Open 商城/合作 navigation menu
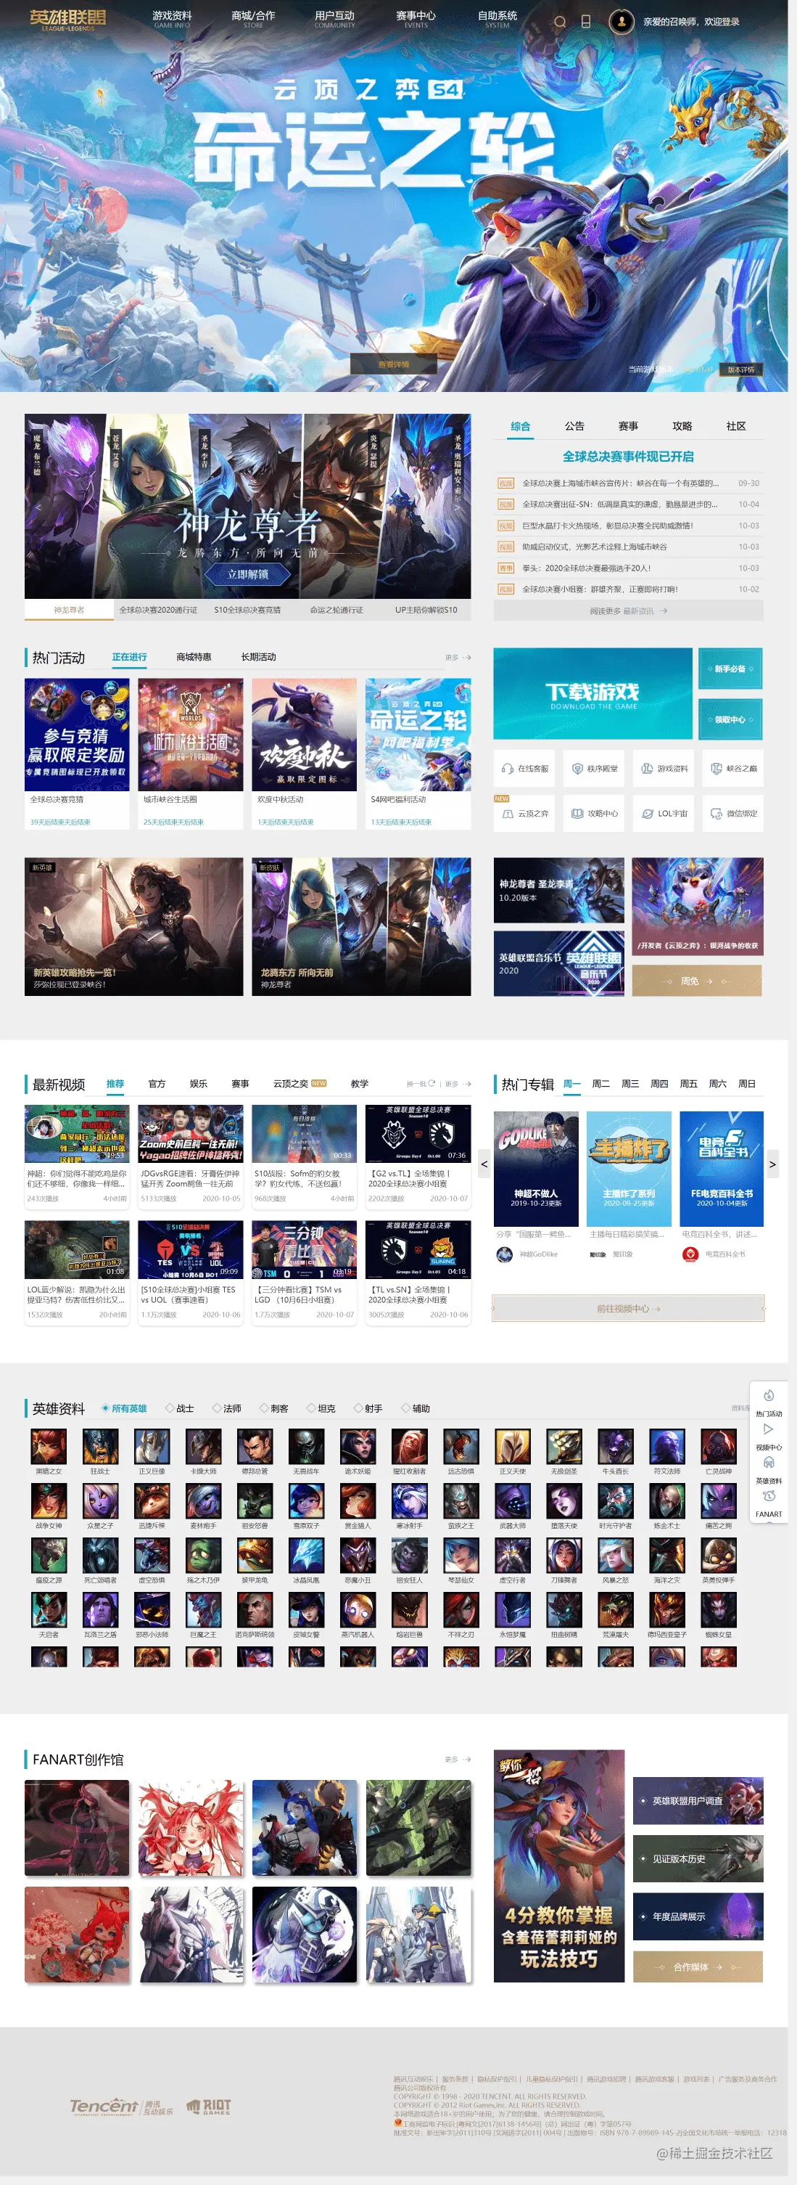The image size is (797, 2185). pos(253,19)
